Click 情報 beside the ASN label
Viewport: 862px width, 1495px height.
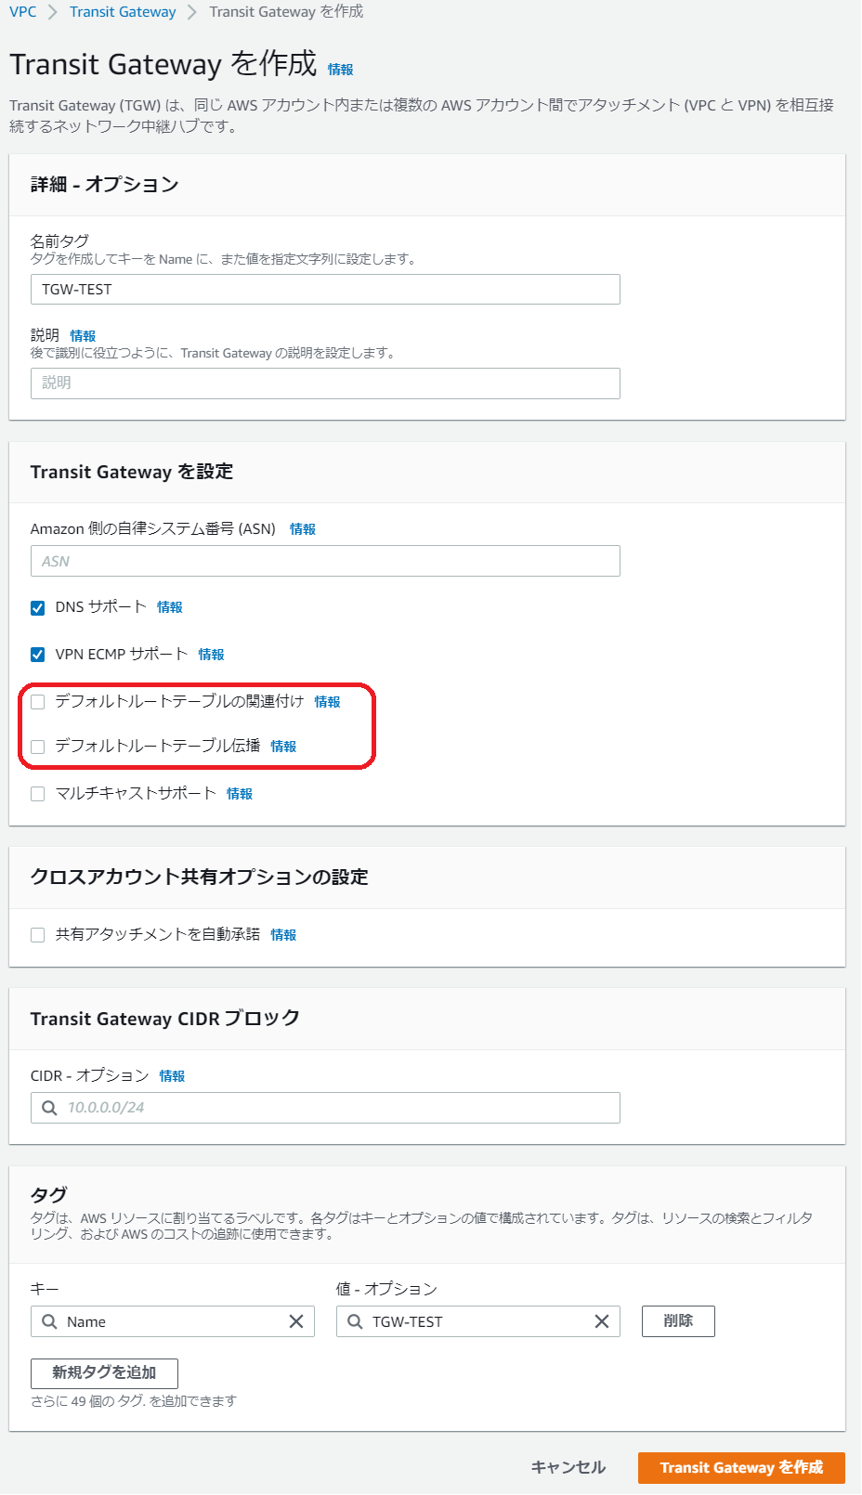[x=303, y=528]
